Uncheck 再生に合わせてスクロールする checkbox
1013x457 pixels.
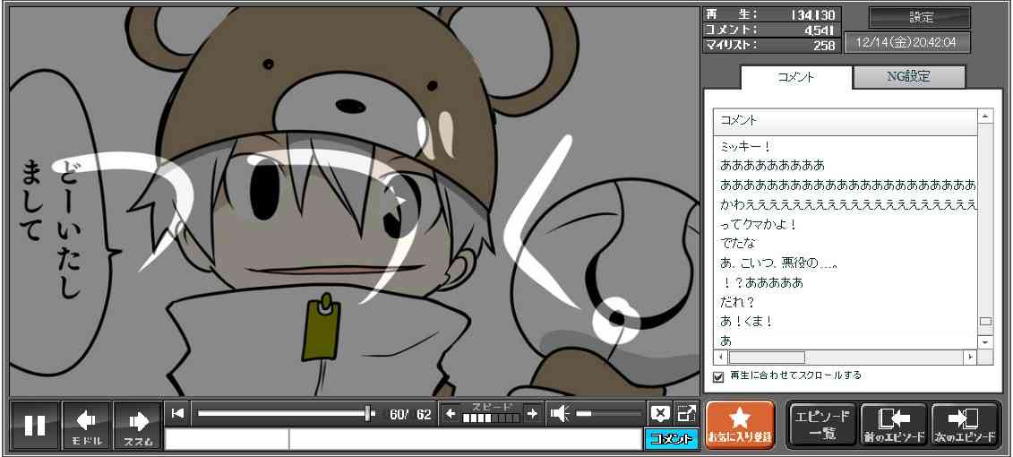click(x=717, y=376)
